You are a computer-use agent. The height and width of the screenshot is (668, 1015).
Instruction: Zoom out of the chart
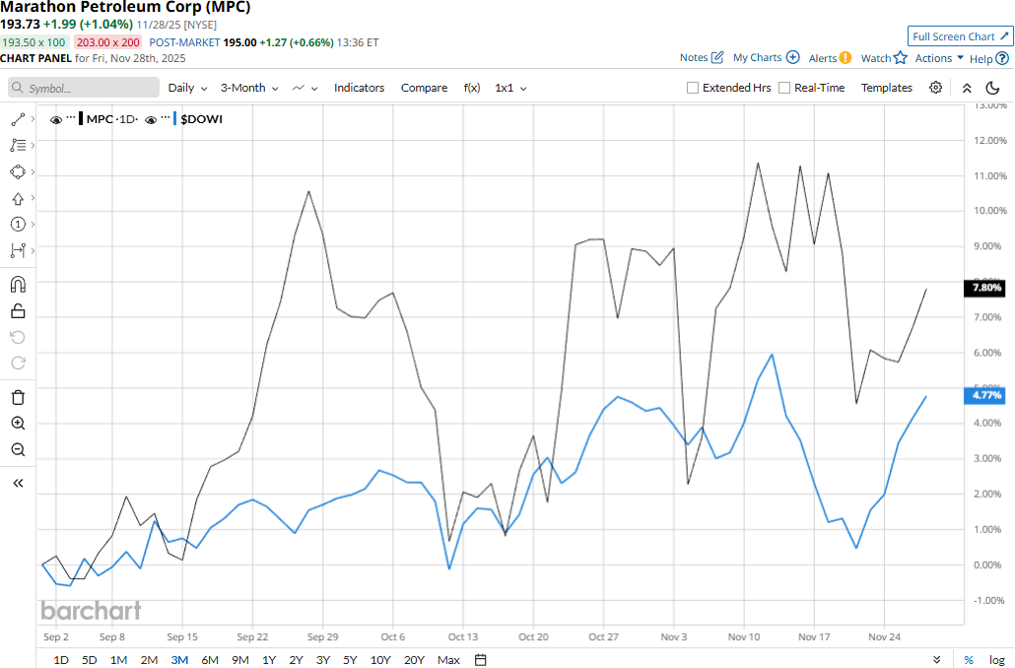(x=18, y=450)
